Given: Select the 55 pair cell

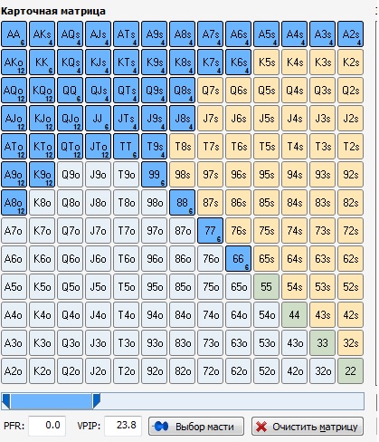Looking at the screenshot, I should point(266,287).
